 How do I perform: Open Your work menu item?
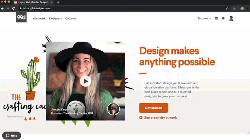39,18
